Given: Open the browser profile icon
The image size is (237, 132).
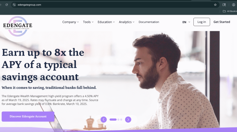Looking at the screenshot, I should (234, 5).
